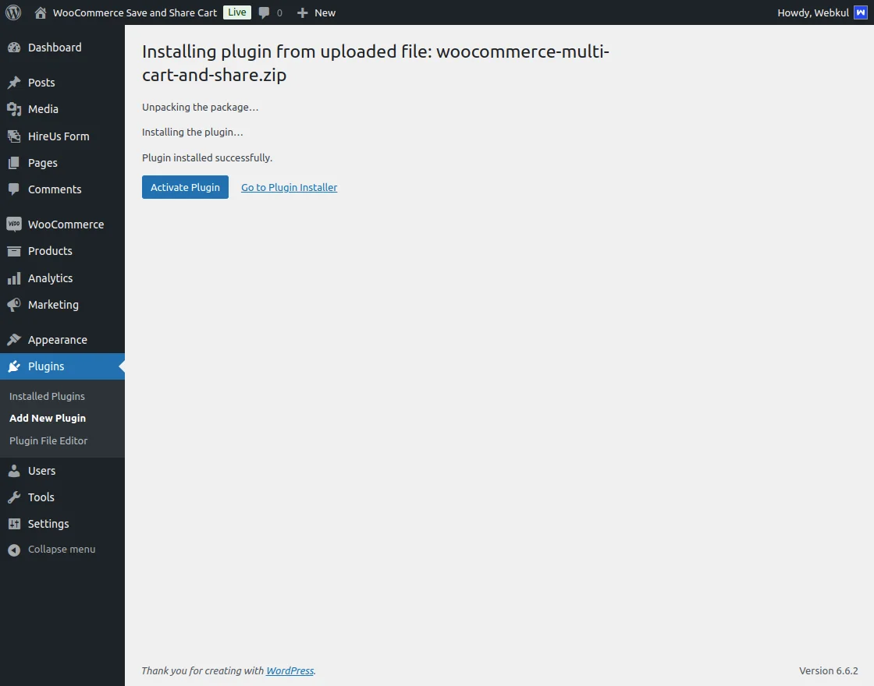This screenshot has height=686, width=874.
Task: Open the Comments sidebar icon
Action: point(16,189)
